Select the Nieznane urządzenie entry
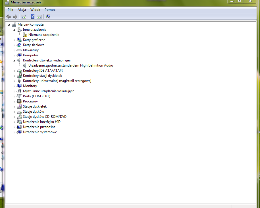The image size is (260, 208). (x=44, y=35)
